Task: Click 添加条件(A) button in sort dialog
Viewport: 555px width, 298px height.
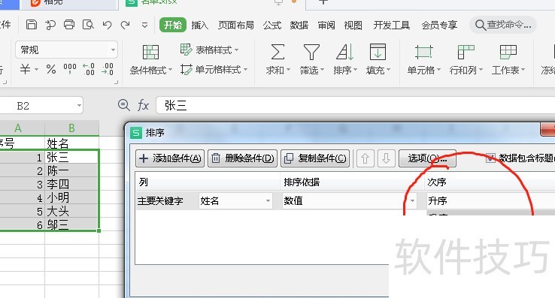Action: click(x=170, y=158)
